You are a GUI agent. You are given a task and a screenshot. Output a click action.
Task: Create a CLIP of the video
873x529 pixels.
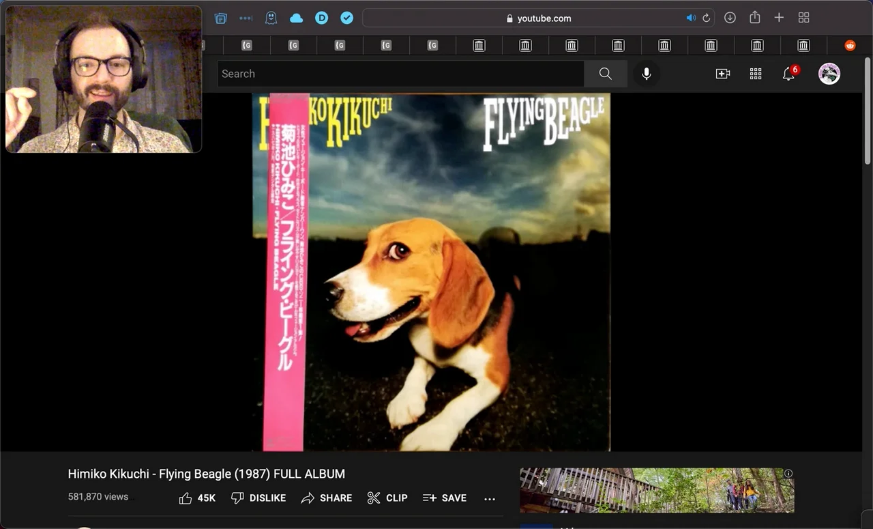click(x=387, y=498)
